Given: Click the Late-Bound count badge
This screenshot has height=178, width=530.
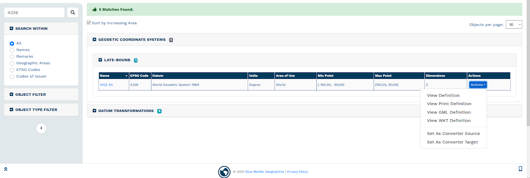Looking at the screenshot, I should [x=136, y=60].
